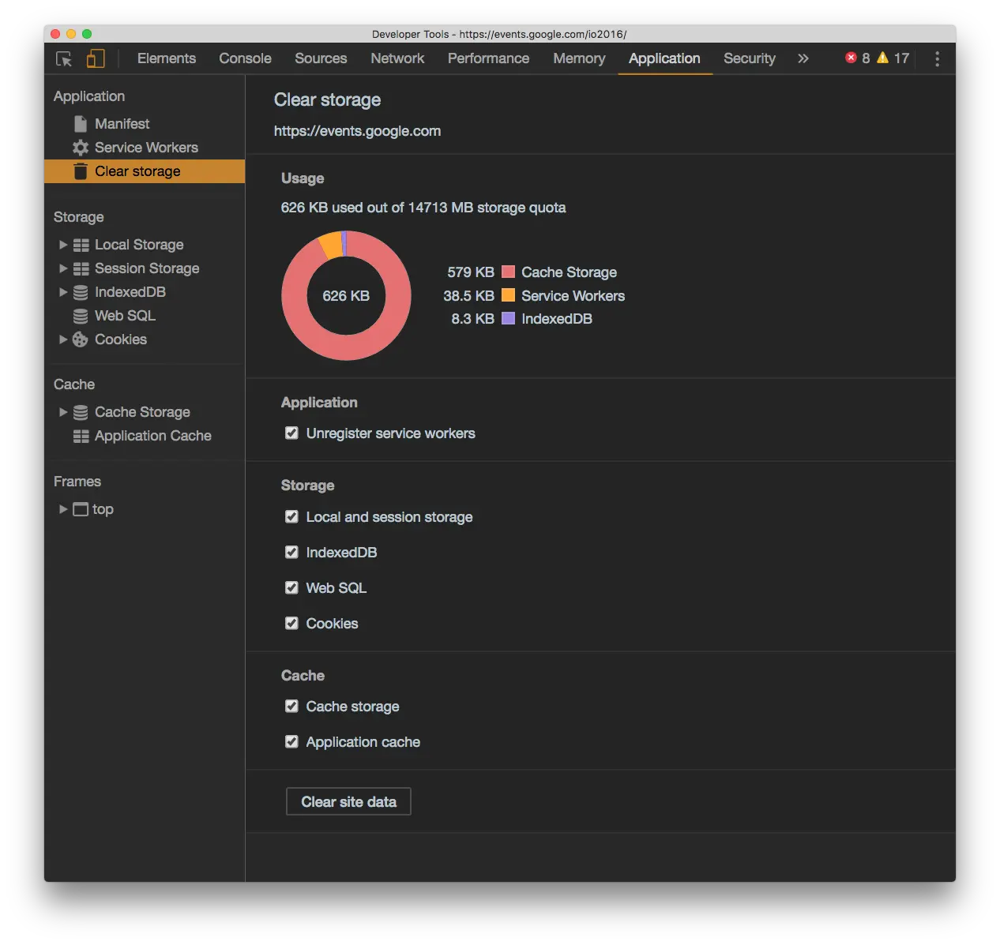
Task: Open the three-dot DevTools options menu
Action: coord(937,59)
